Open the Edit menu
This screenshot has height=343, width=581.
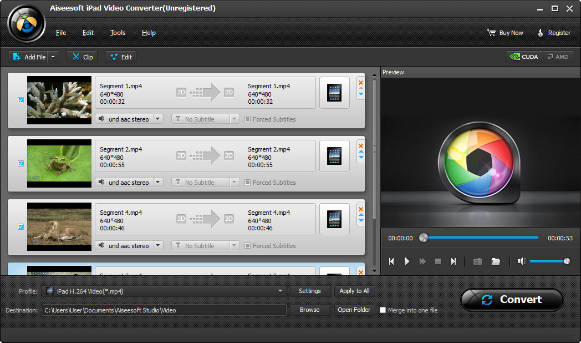coord(88,33)
